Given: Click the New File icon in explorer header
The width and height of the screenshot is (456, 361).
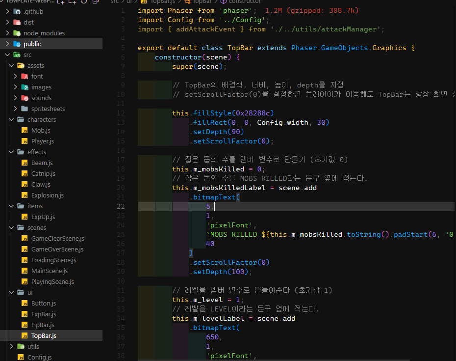Looking at the screenshot, I should click(61, 2).
